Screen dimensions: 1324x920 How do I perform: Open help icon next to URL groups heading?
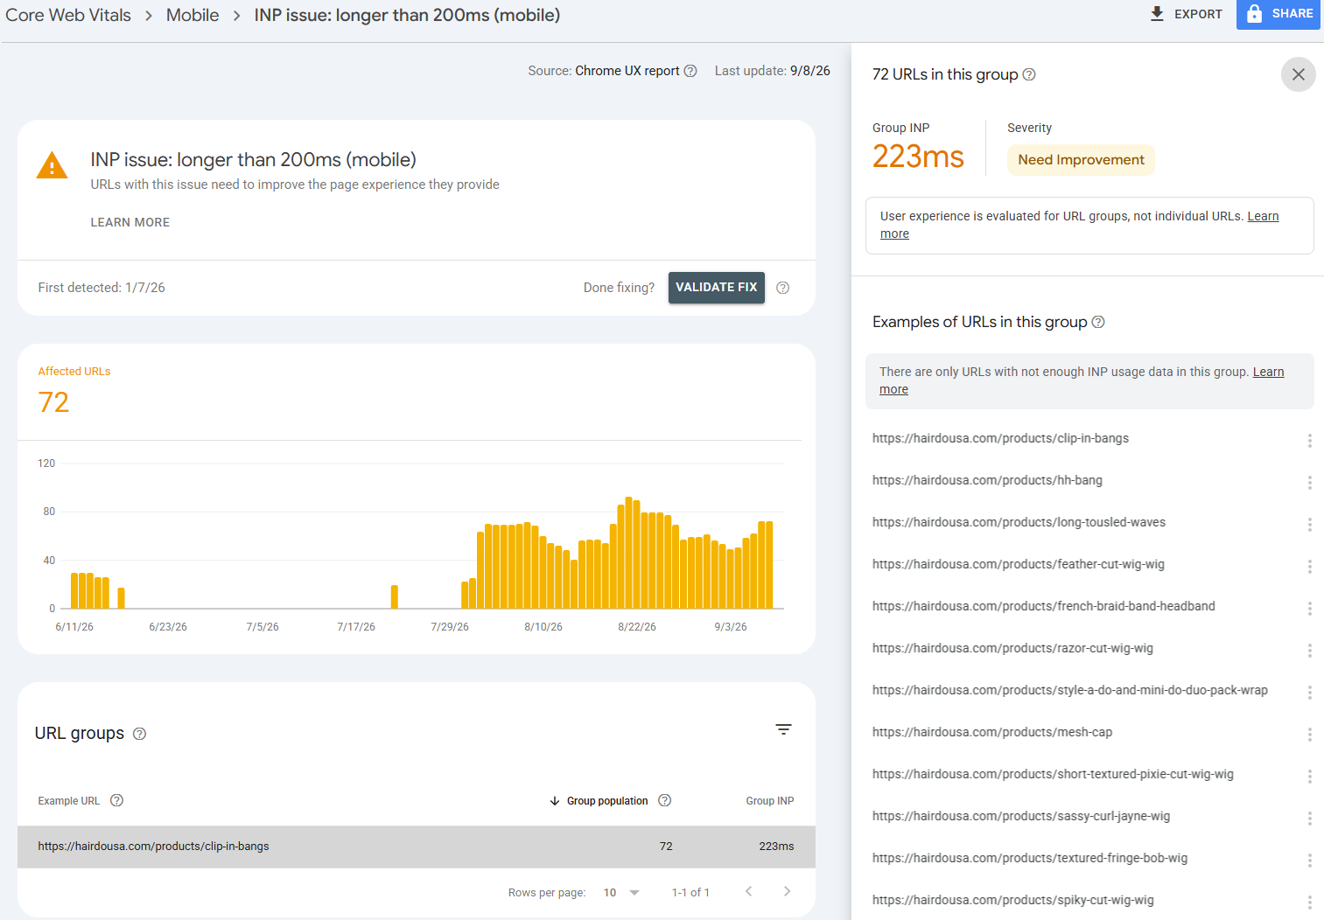click(x=139, y=734)
